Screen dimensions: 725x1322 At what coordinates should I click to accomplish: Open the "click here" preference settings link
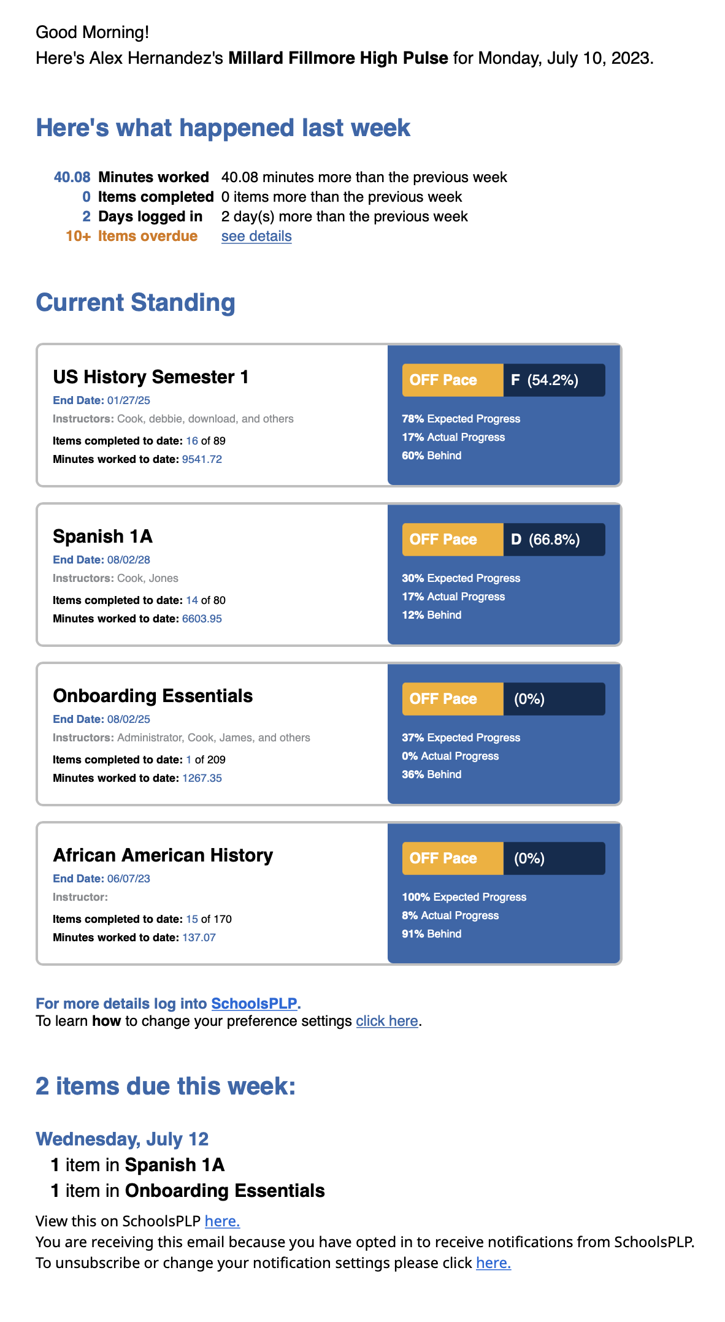click(387, 1021)
